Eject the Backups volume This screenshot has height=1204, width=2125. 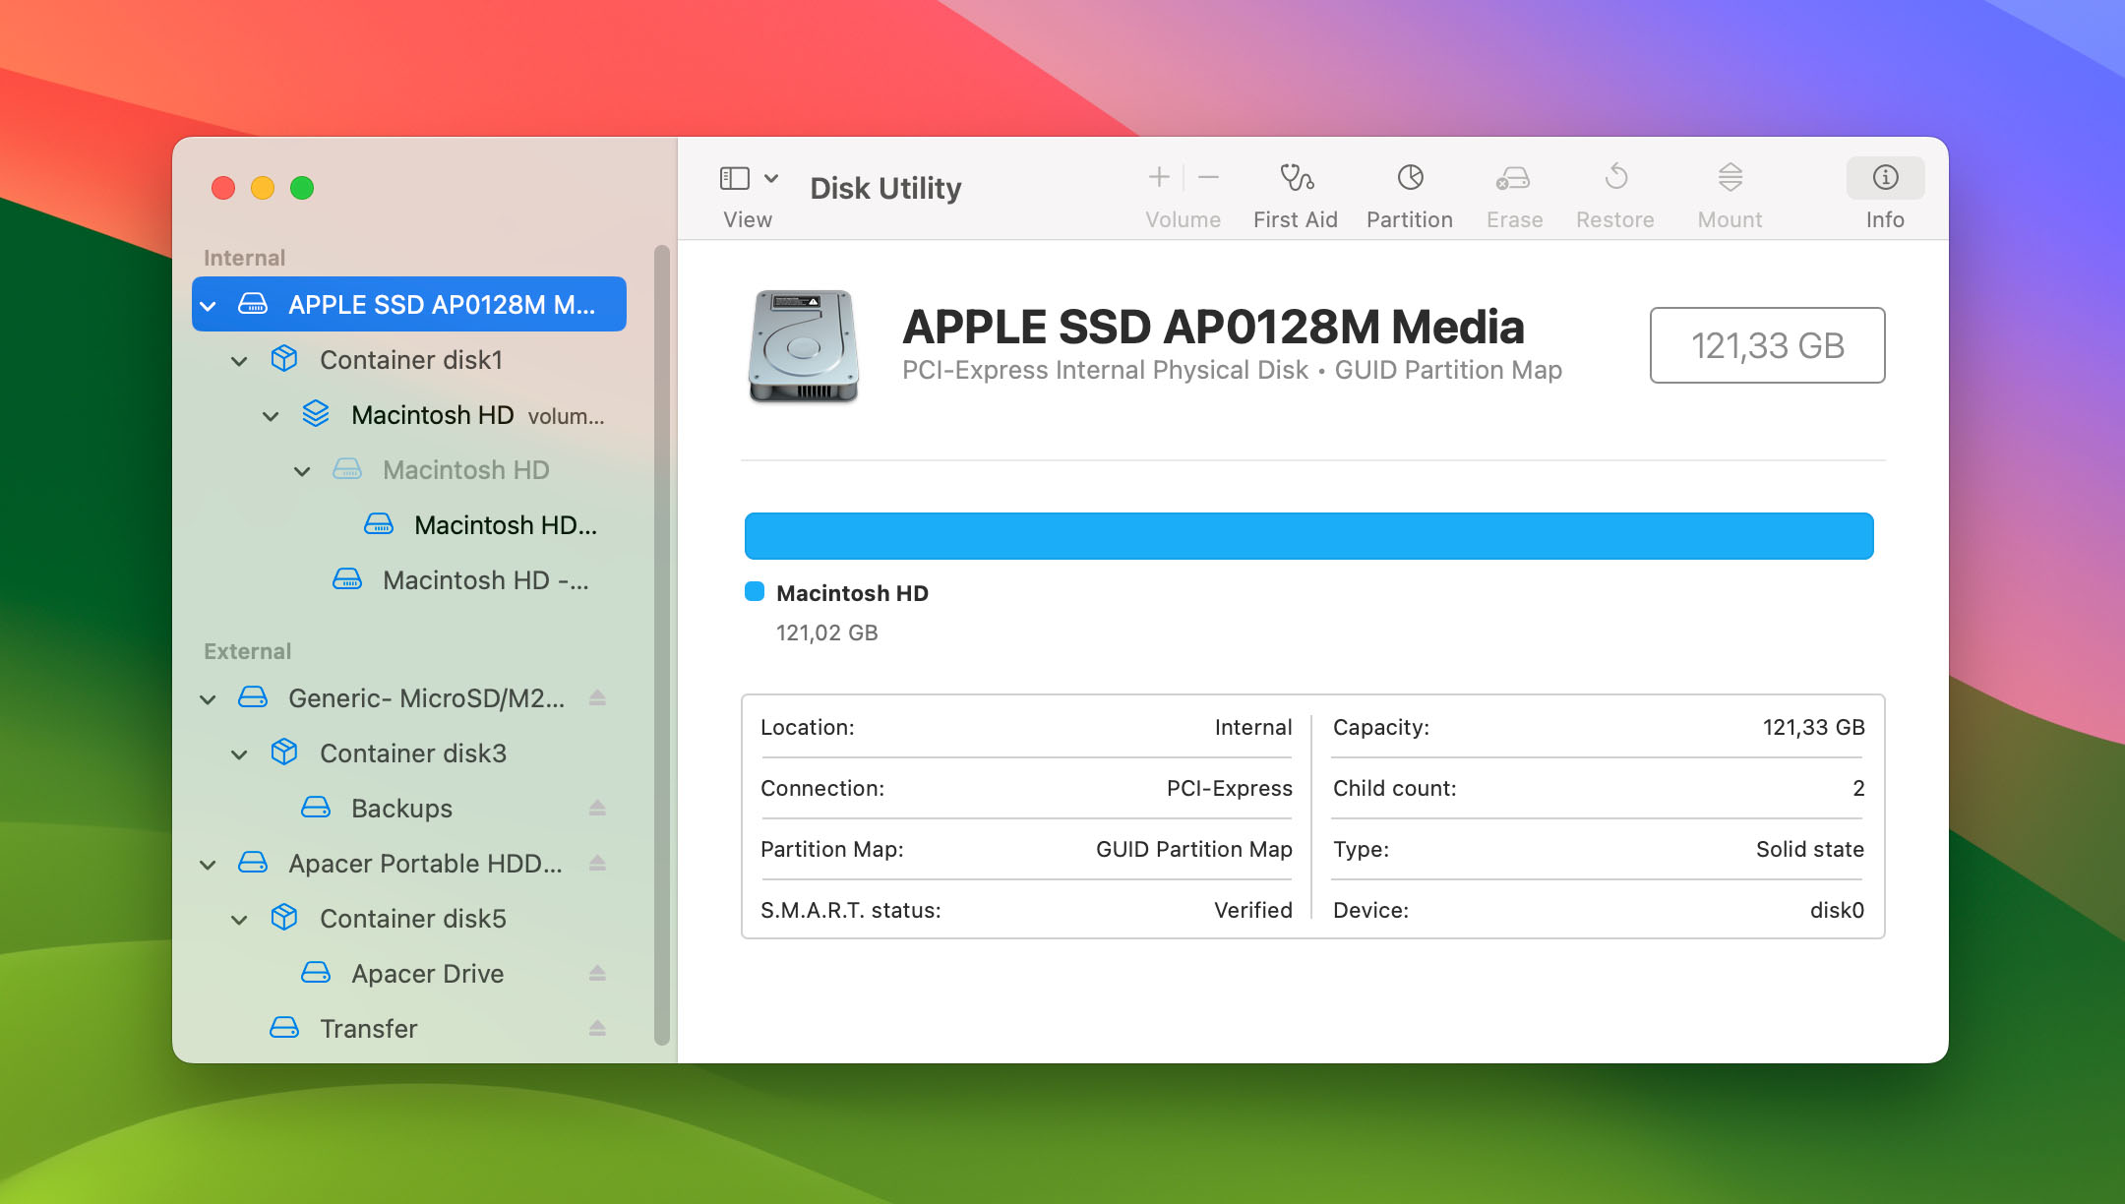[597, 809]
